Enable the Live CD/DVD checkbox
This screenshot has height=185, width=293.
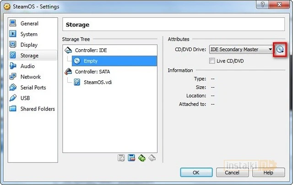coord(212,60)
